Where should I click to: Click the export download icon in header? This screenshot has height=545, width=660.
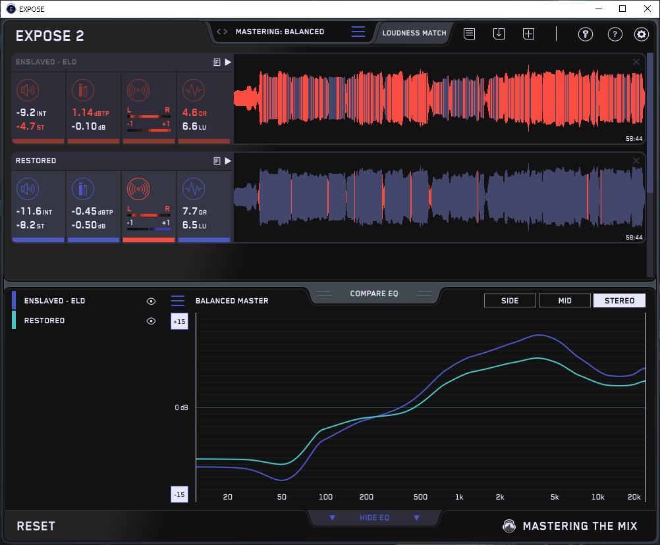point(499,34)
